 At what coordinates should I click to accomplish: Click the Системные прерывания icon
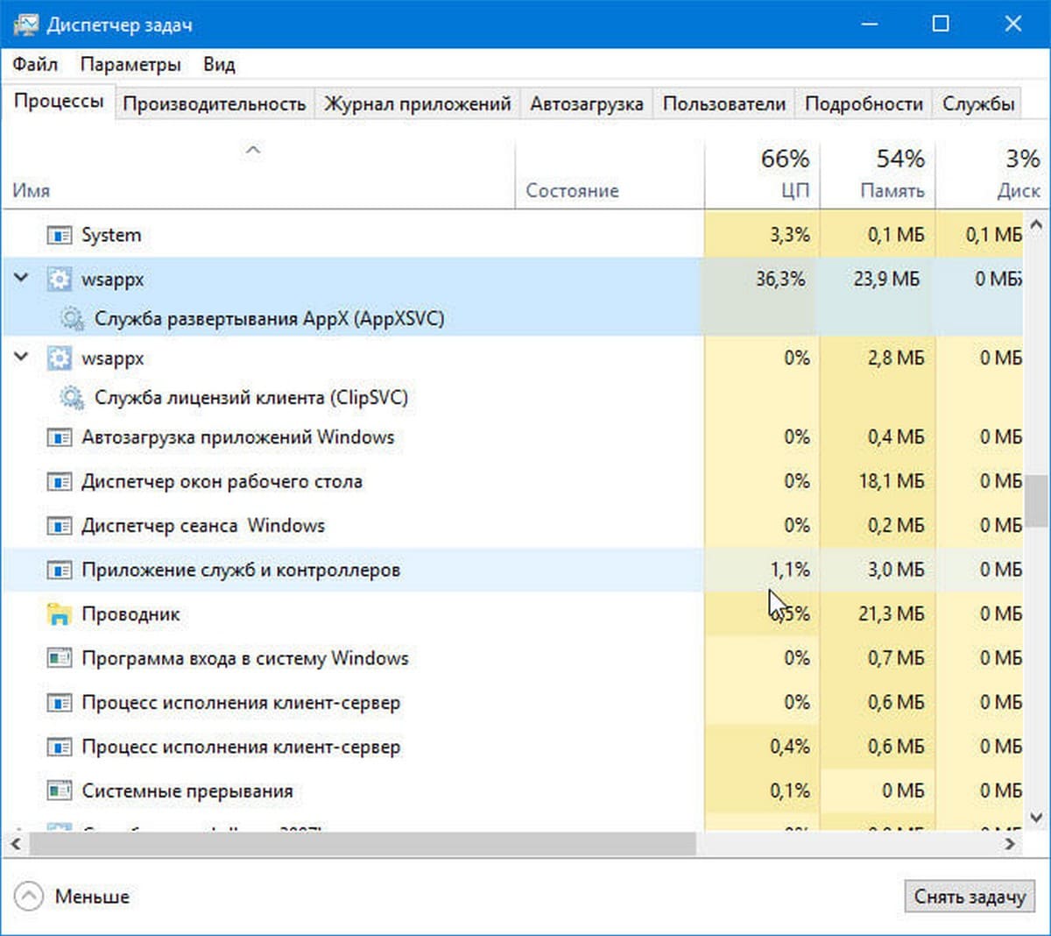click(59, 791)
